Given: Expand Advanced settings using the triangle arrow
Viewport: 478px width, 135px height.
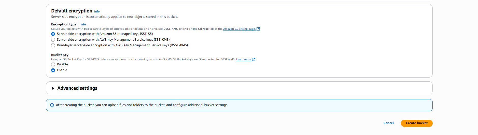Looking at the screenshot, I should click(53, 88).
